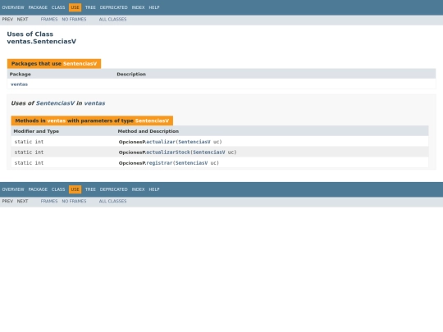Open Index in bottom navigation bar
This screenshot has width=443, height=332.
[x=138, y=189]
